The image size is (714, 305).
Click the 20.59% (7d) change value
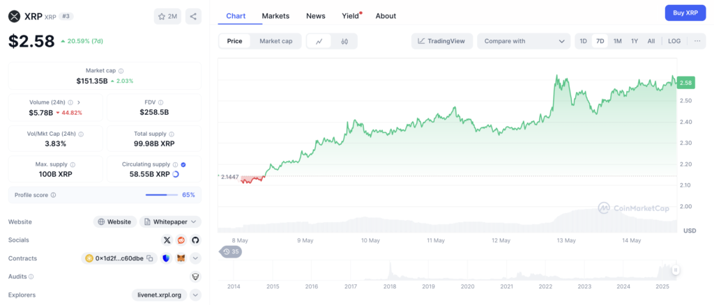85,41
